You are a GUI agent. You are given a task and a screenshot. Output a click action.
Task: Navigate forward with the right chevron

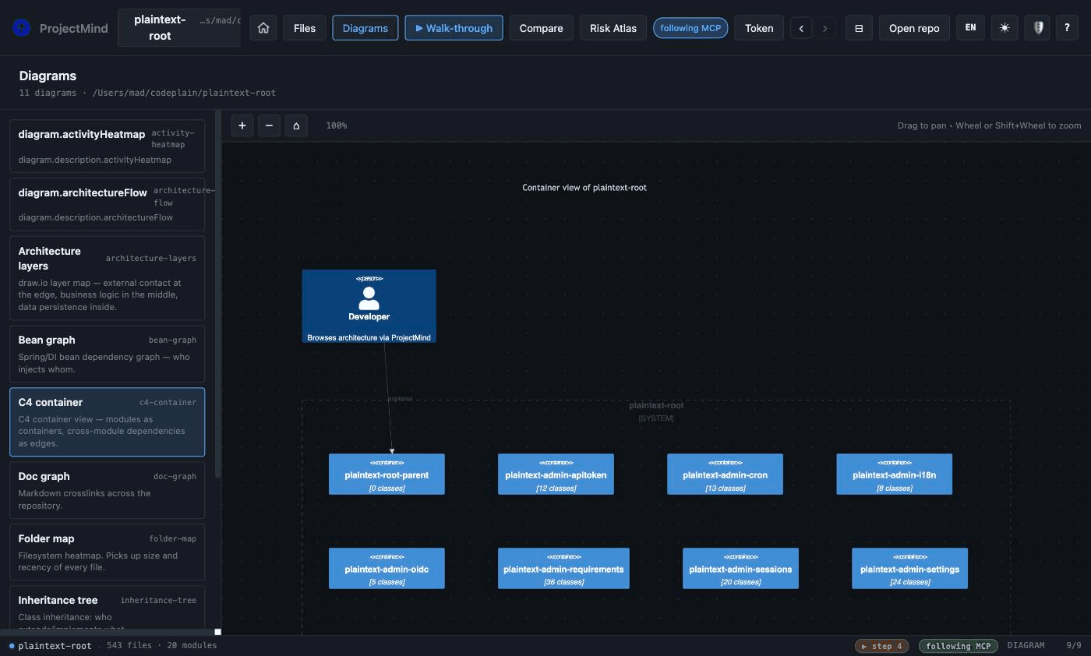coord(824,28)
